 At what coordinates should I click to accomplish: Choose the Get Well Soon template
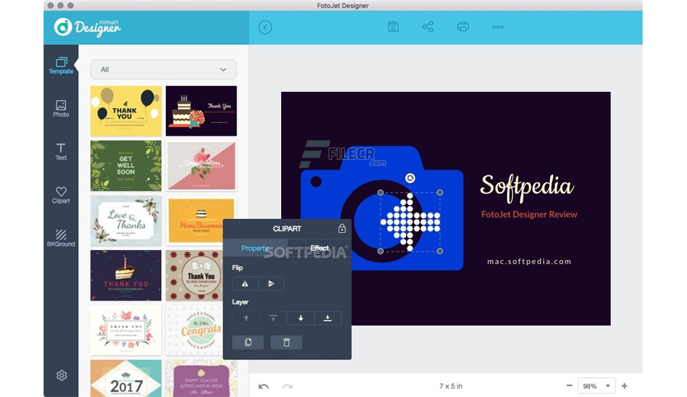tap(126, 166)
